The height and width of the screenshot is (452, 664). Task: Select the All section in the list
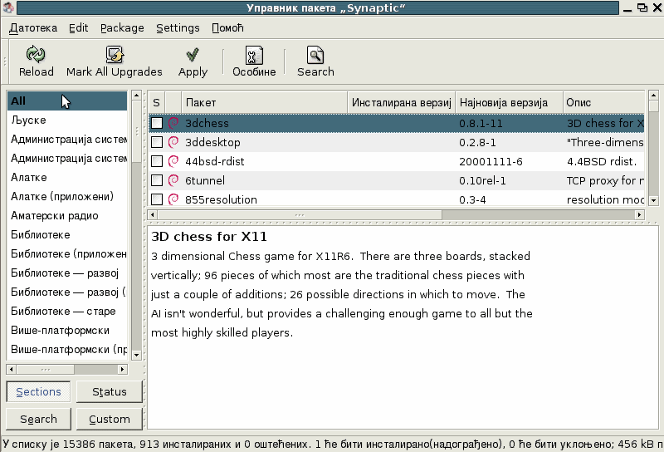pos(67,101)
